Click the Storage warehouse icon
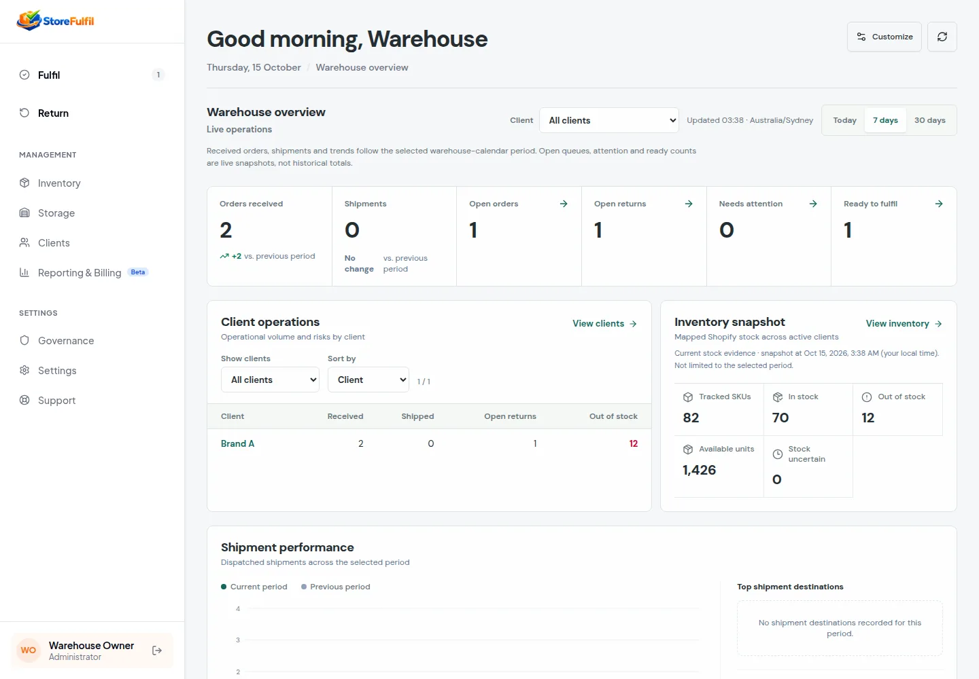The width and height of the screenshot is (979, 679). click(24, 213)
